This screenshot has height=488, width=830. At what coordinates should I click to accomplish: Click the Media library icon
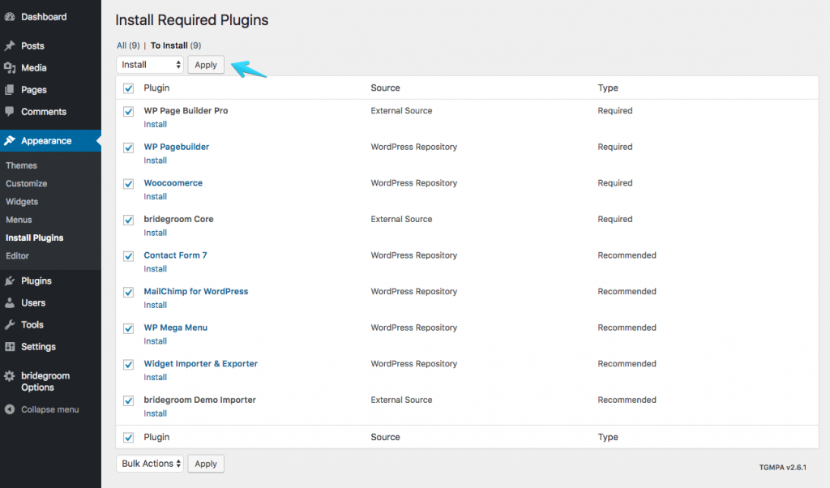click(x=10, y=68)
